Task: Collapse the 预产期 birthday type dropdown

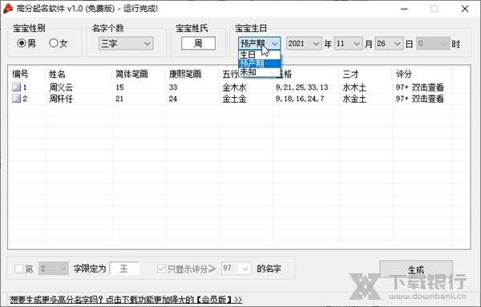Action: coord(259,43)
